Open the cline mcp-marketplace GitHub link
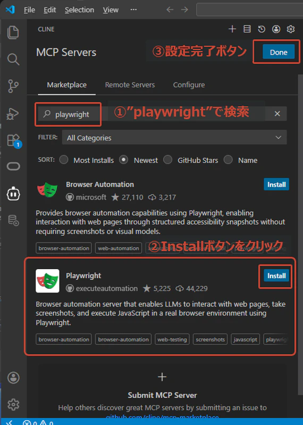This screenshot has height=425, width=303. (x=162, y=417)
